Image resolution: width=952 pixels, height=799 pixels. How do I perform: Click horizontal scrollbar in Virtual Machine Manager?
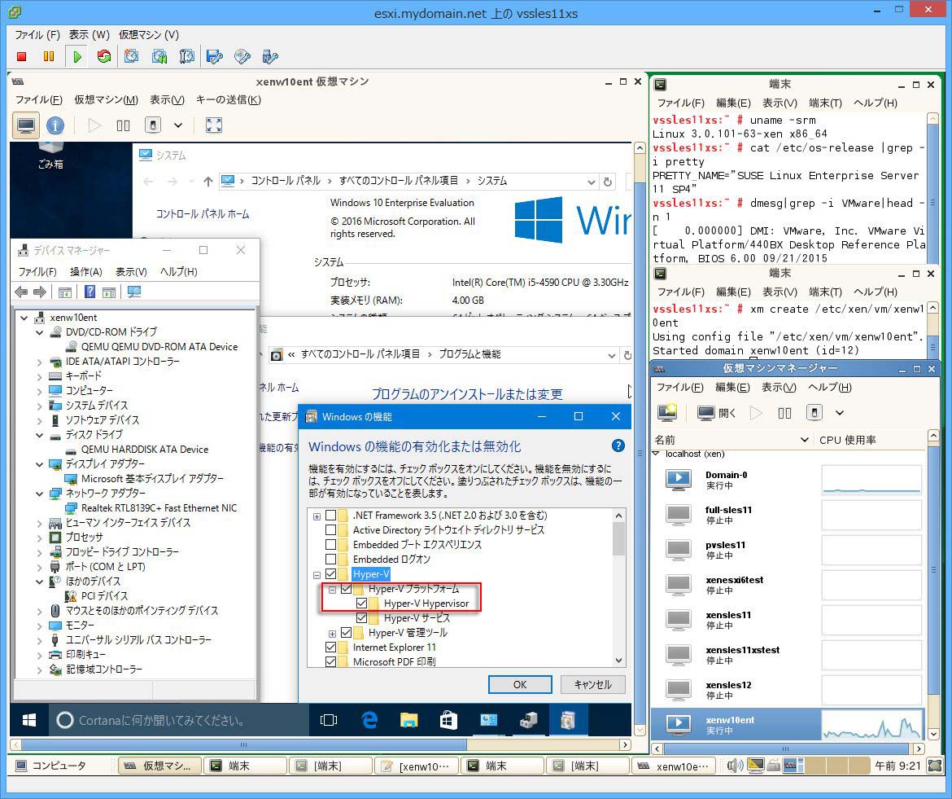click(x=788, y=749)
